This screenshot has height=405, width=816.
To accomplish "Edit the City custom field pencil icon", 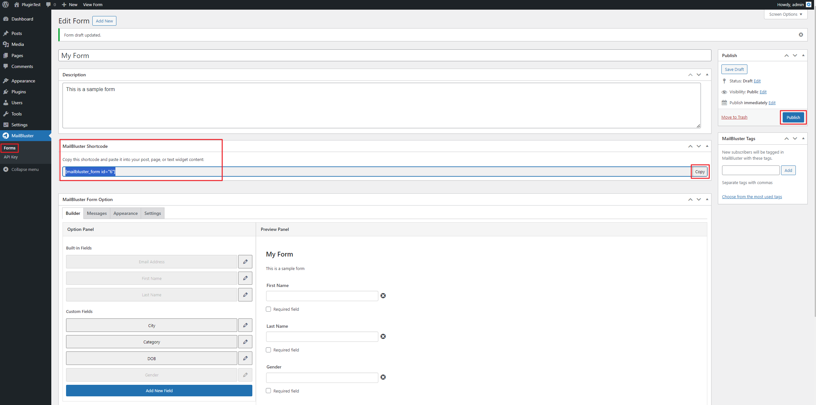I will 245,325.
